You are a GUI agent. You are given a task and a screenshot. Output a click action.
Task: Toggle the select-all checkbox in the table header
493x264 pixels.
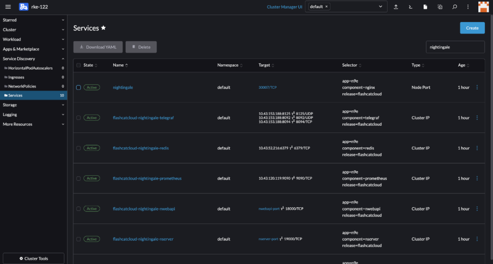(79, 65)
